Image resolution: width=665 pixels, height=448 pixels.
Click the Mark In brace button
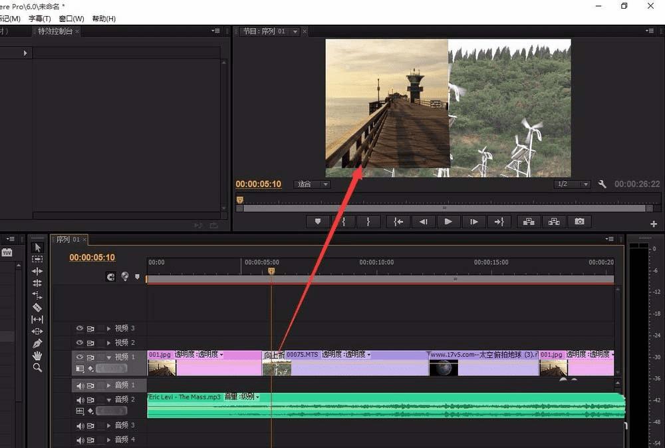(x=343, y=222)
